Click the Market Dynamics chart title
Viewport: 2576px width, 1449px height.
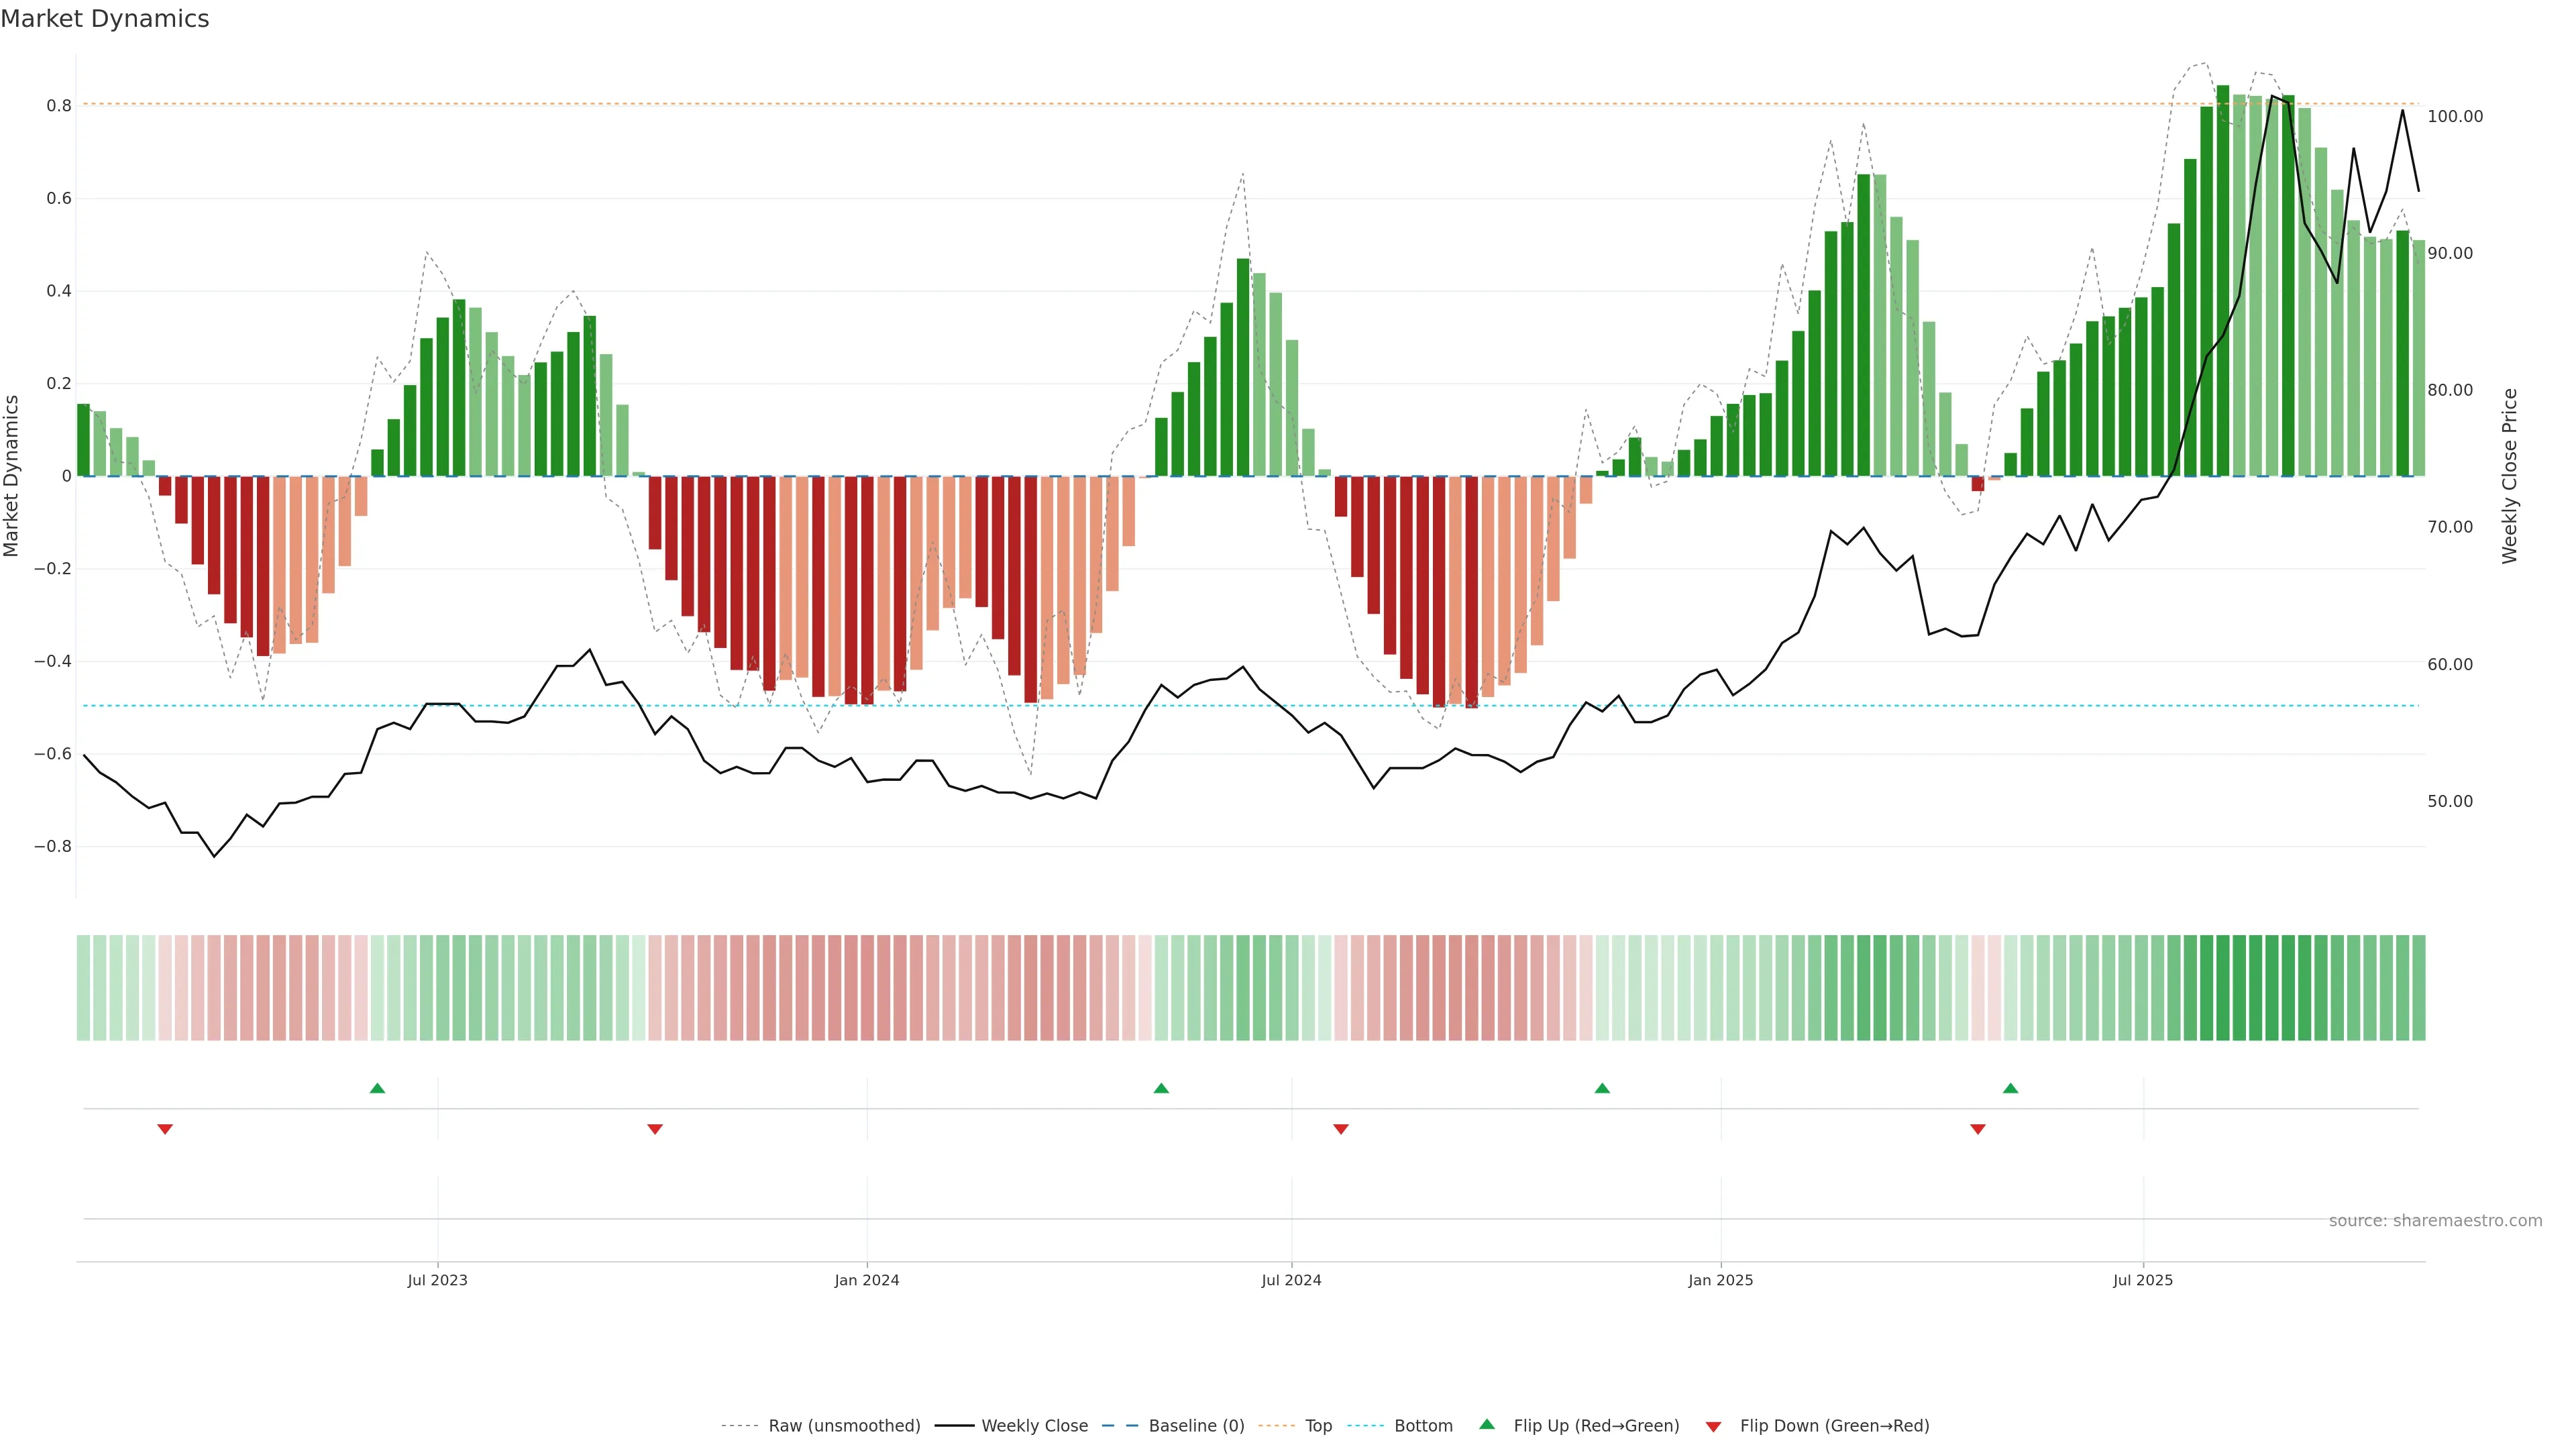tap(105, 19)
